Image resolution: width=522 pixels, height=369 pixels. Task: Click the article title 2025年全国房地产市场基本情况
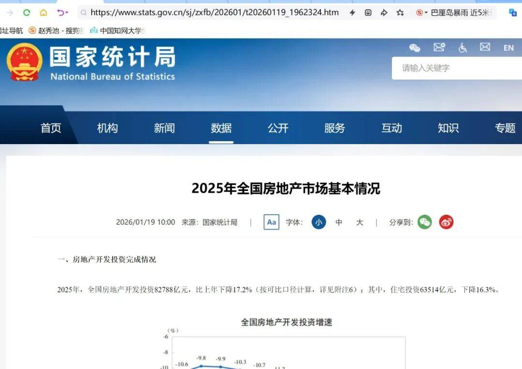click(286, 188)
